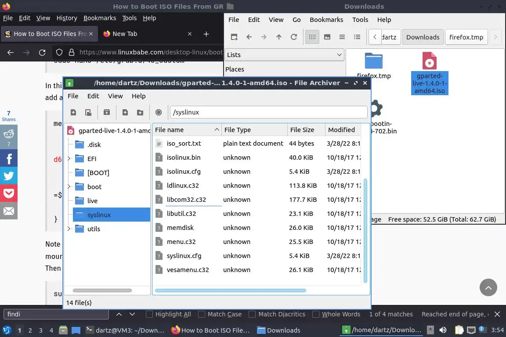Go back in Firefox browser

(11, 52)
